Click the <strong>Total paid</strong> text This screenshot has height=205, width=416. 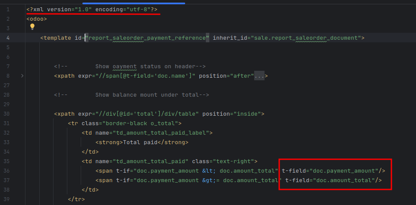[142, 142]
